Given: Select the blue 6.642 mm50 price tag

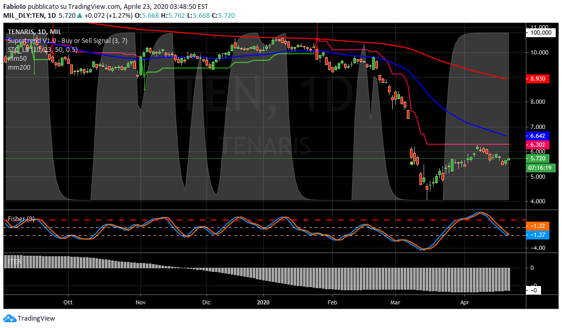Looking at the screenshot, I should (536, 135).
